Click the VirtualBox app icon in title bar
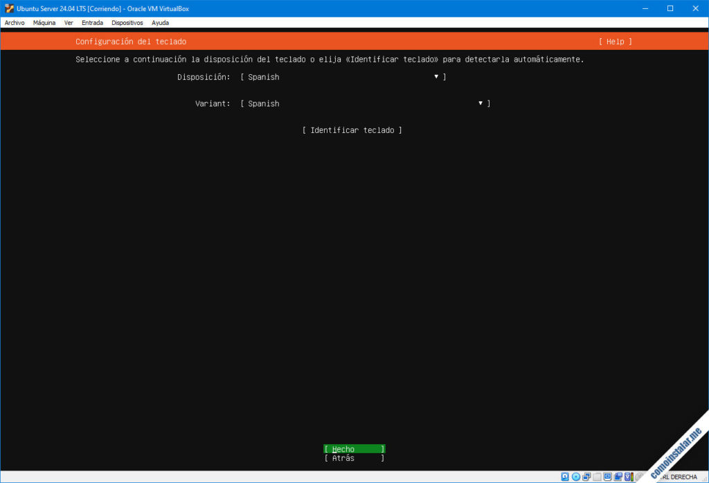Viewport: 709px width, 483px height. pos(9,8)
